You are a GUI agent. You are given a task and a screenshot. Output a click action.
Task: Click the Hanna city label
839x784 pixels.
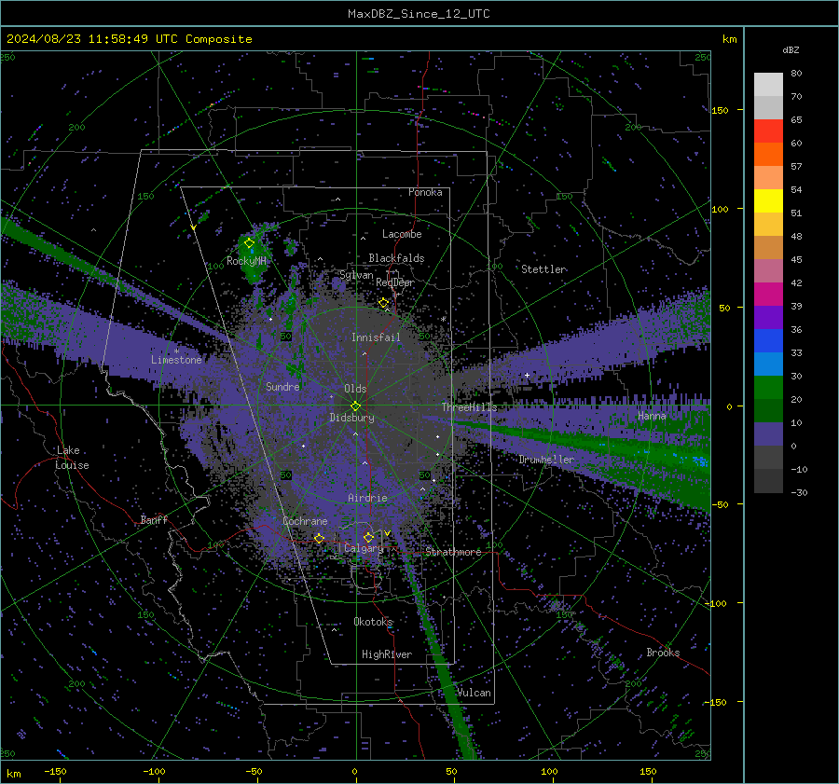tap(652, 416)
